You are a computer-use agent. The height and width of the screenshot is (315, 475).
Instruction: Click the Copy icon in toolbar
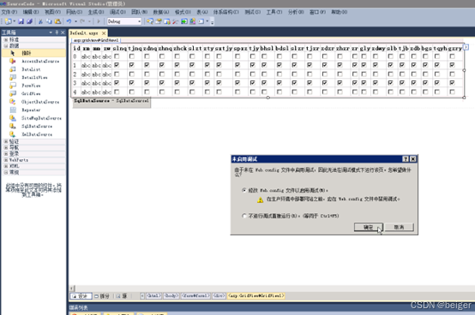click(49, 21)
